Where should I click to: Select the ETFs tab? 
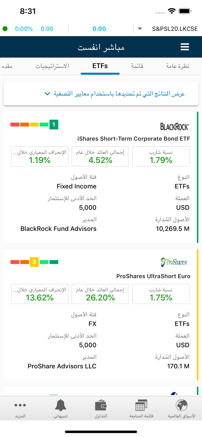(100, 66)
